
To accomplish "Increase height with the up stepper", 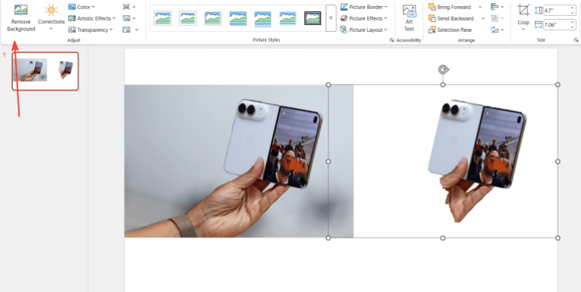I will (573, 8).
